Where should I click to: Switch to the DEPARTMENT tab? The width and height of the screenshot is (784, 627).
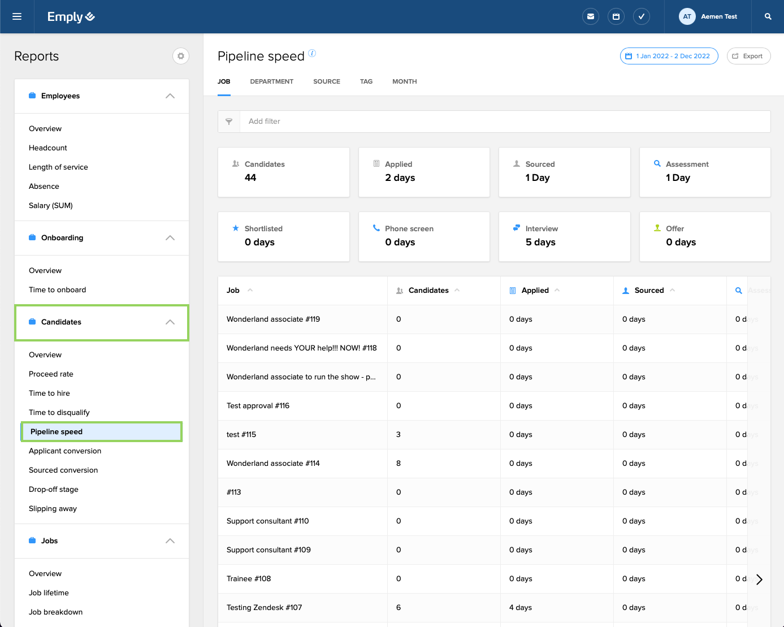272,81
